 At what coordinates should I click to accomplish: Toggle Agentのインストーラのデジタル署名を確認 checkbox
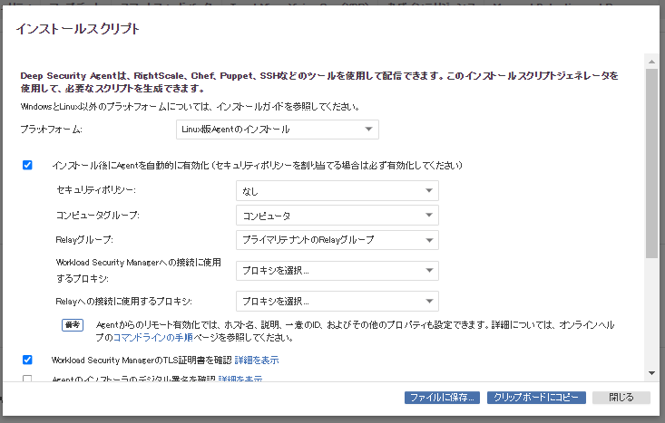27,379
